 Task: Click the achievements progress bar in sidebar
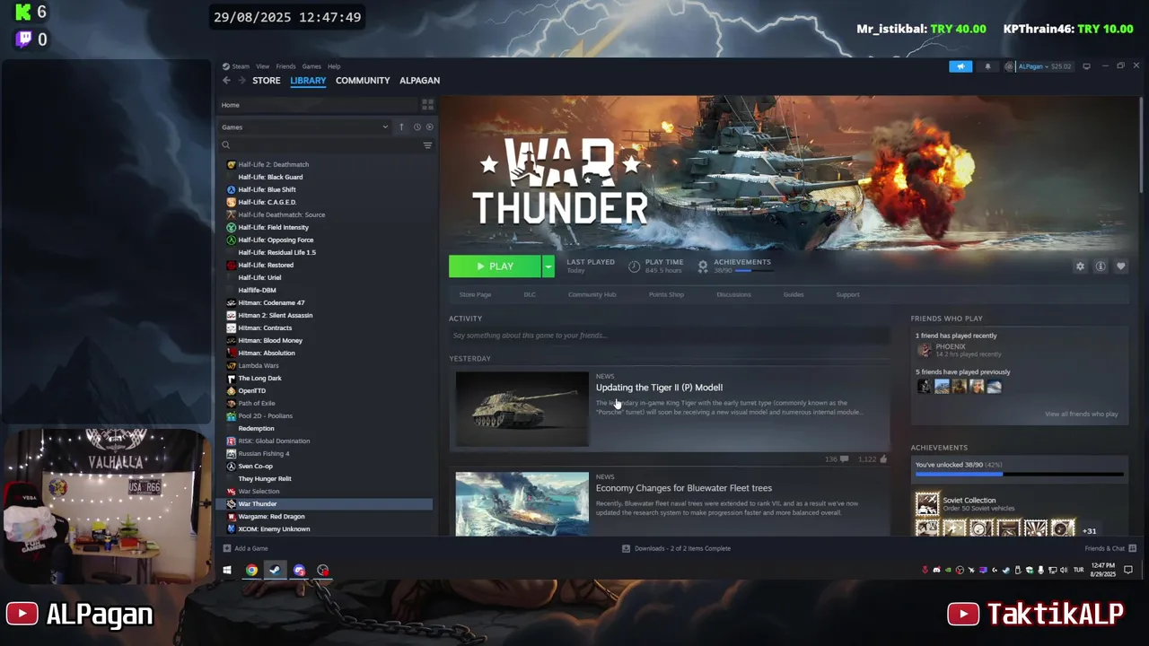1019,474
